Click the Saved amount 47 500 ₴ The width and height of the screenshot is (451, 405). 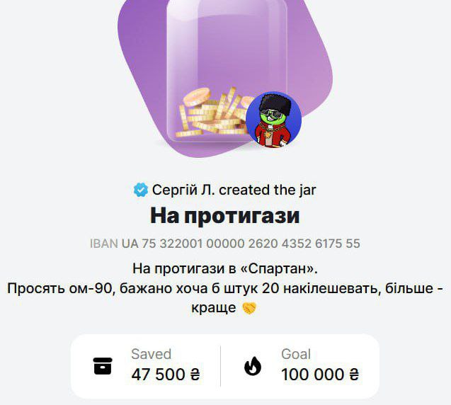[x=166, y=375]
